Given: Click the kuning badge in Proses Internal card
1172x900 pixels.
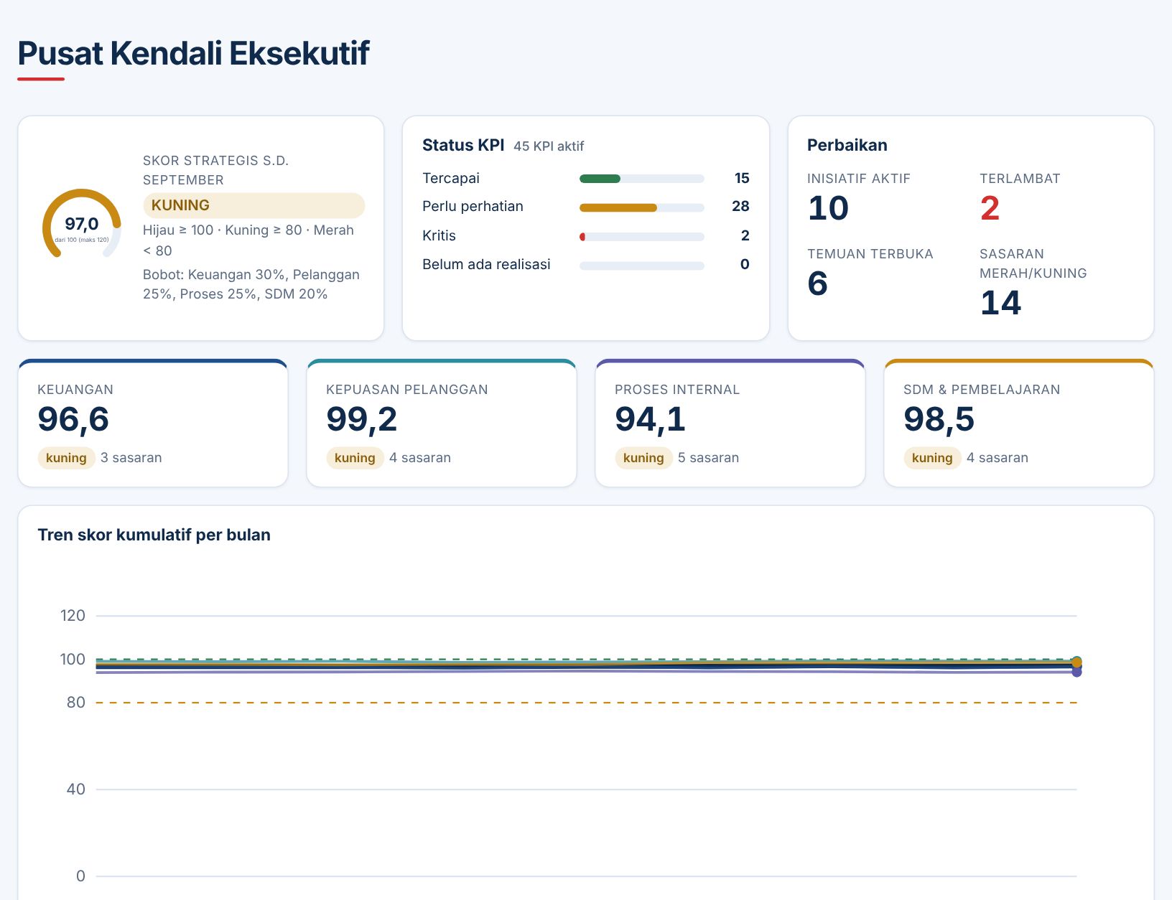Looking at the screenshot, I should tap(643, 458).
